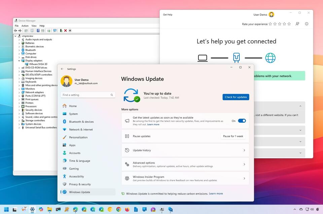Open Gaming settings in the Settings sidebar
Screen dimensions: 323x214
(x=74, y=169)
